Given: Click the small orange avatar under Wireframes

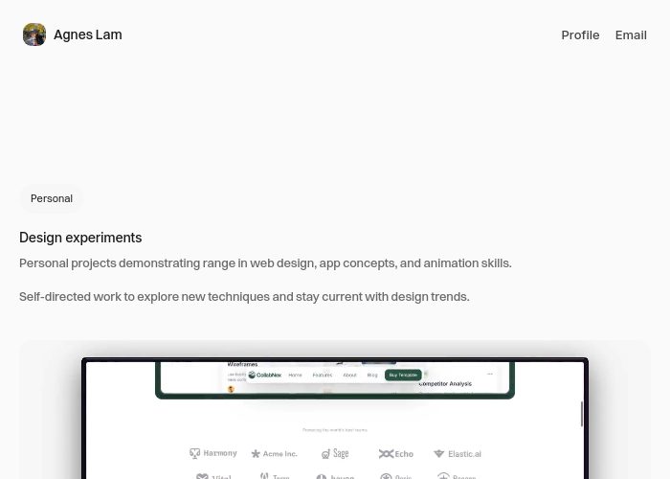Looking at the screenshot, I should point(232,389).
